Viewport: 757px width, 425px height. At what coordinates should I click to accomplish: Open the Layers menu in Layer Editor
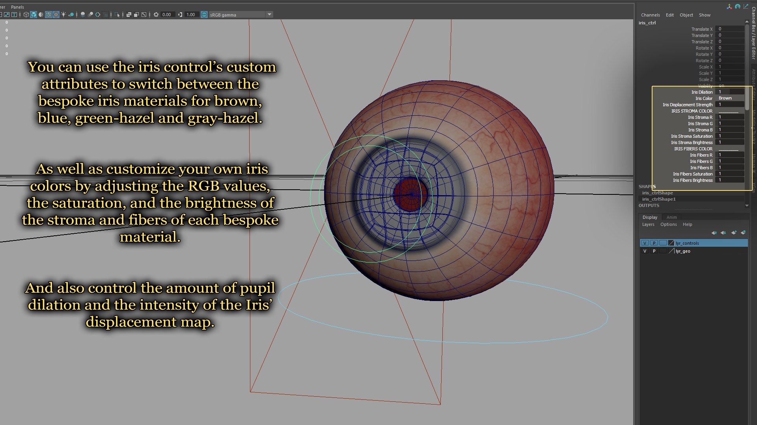(648, 224)
